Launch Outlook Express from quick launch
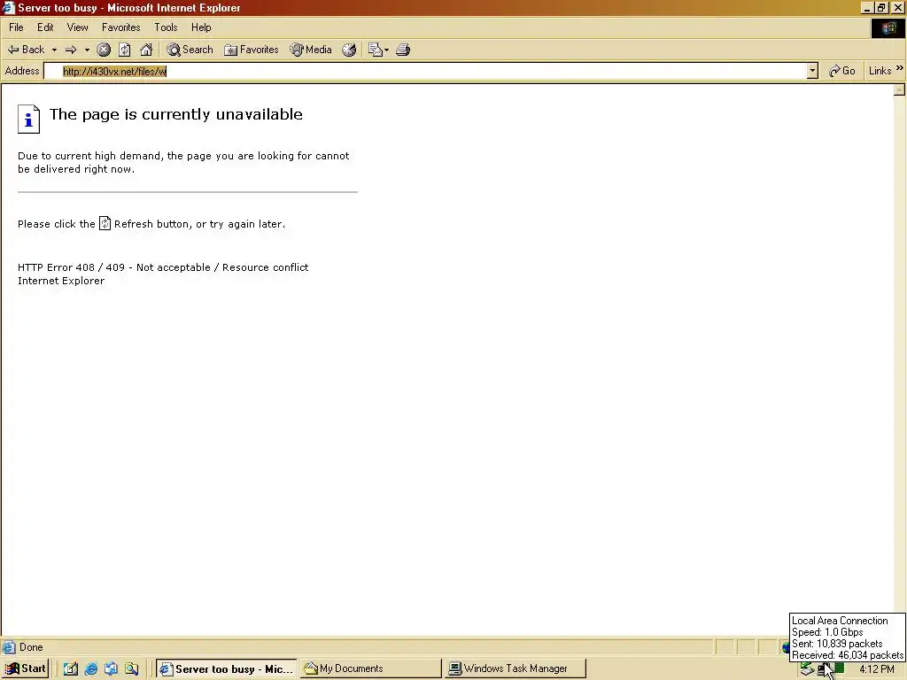907x680 pixels. pos(111,669)
